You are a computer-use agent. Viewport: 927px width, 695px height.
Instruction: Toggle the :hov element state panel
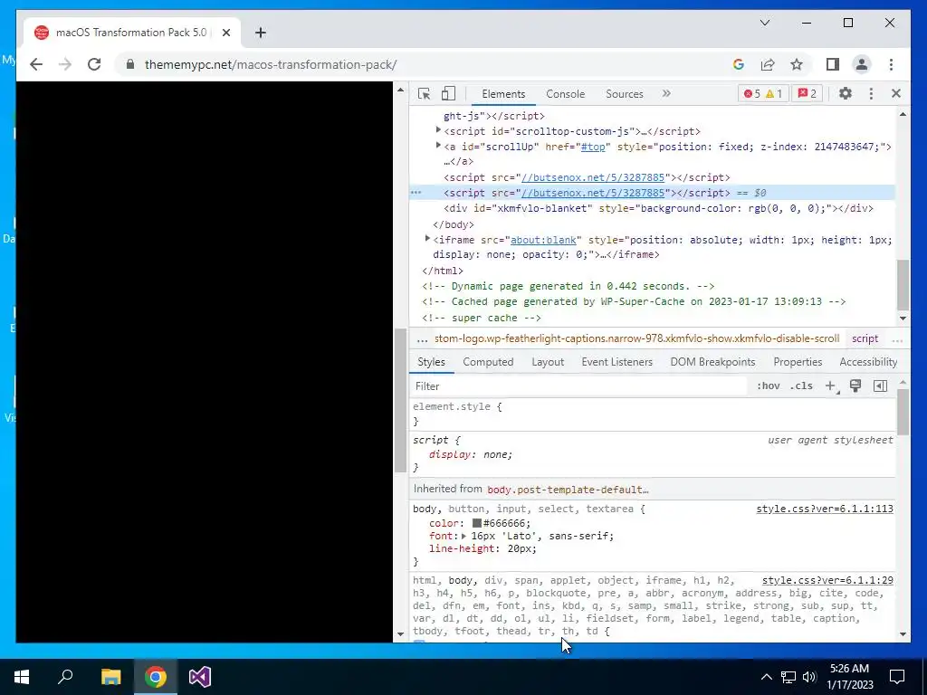[768, 386]
